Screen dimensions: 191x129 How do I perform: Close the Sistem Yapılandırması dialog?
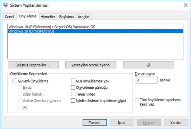(x=185, y=5)
